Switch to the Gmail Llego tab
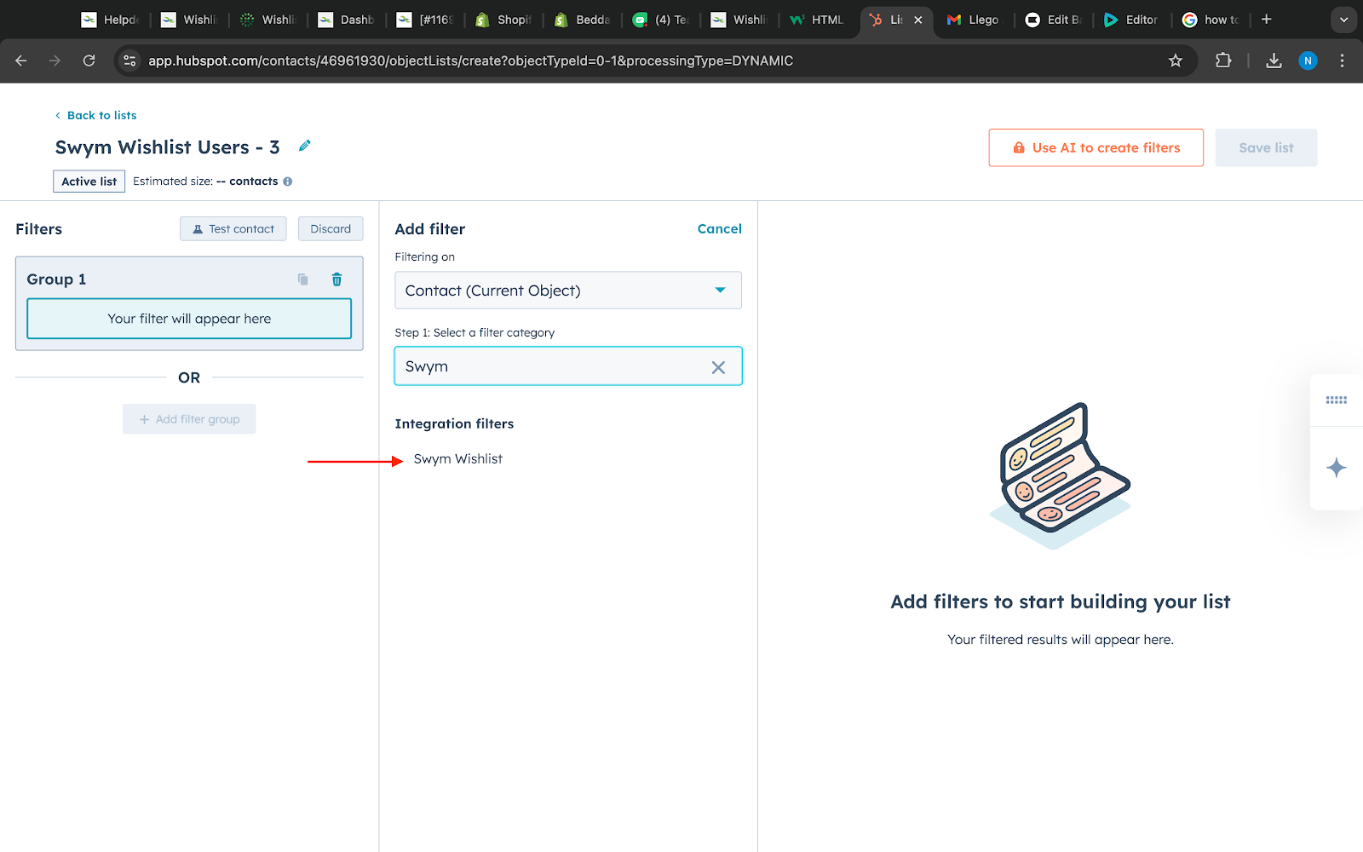Image resolution: width=1363 pixels, height=852 pixels. pos(974,20)
